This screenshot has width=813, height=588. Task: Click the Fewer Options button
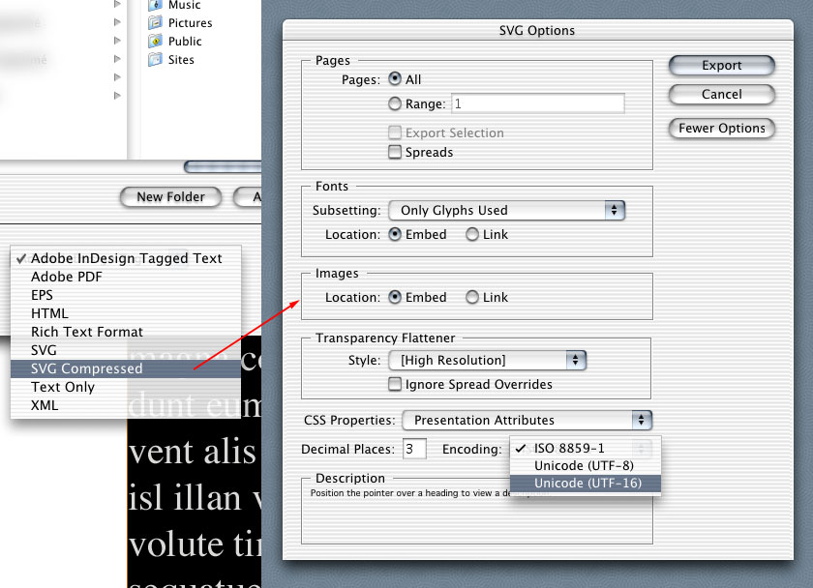pyautogui.click(x=722, y=128)
